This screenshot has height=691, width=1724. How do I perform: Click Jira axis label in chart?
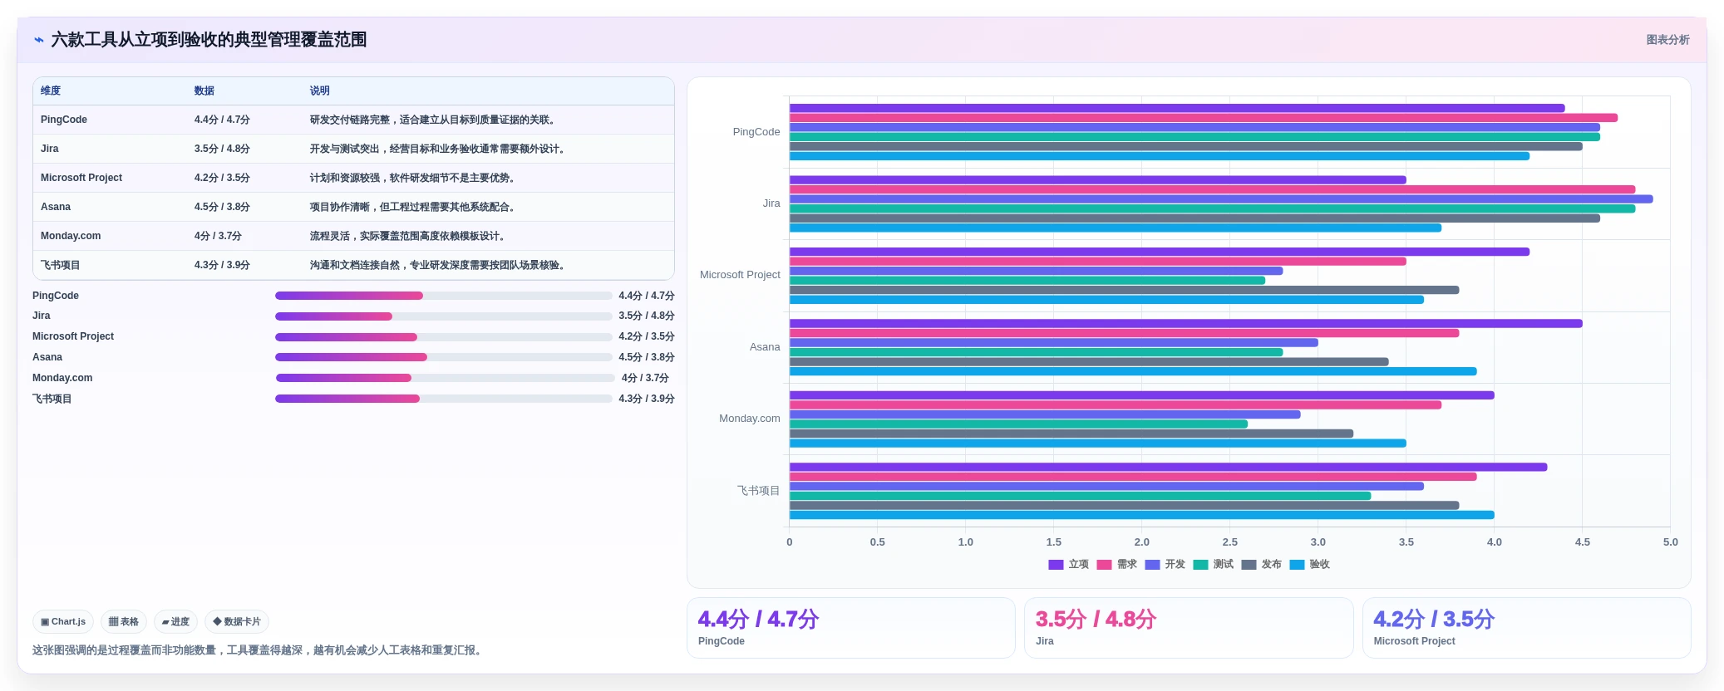[x=771, y=203]
